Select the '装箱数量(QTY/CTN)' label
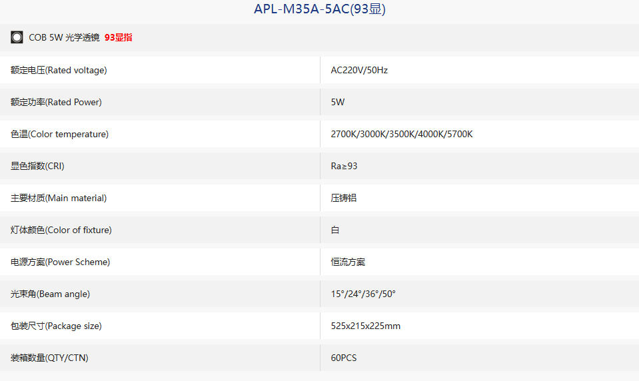639x381 pixels. (x=49, y=358)
